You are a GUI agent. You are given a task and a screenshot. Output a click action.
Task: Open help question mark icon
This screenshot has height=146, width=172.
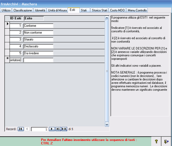click(x=156, y=141)
